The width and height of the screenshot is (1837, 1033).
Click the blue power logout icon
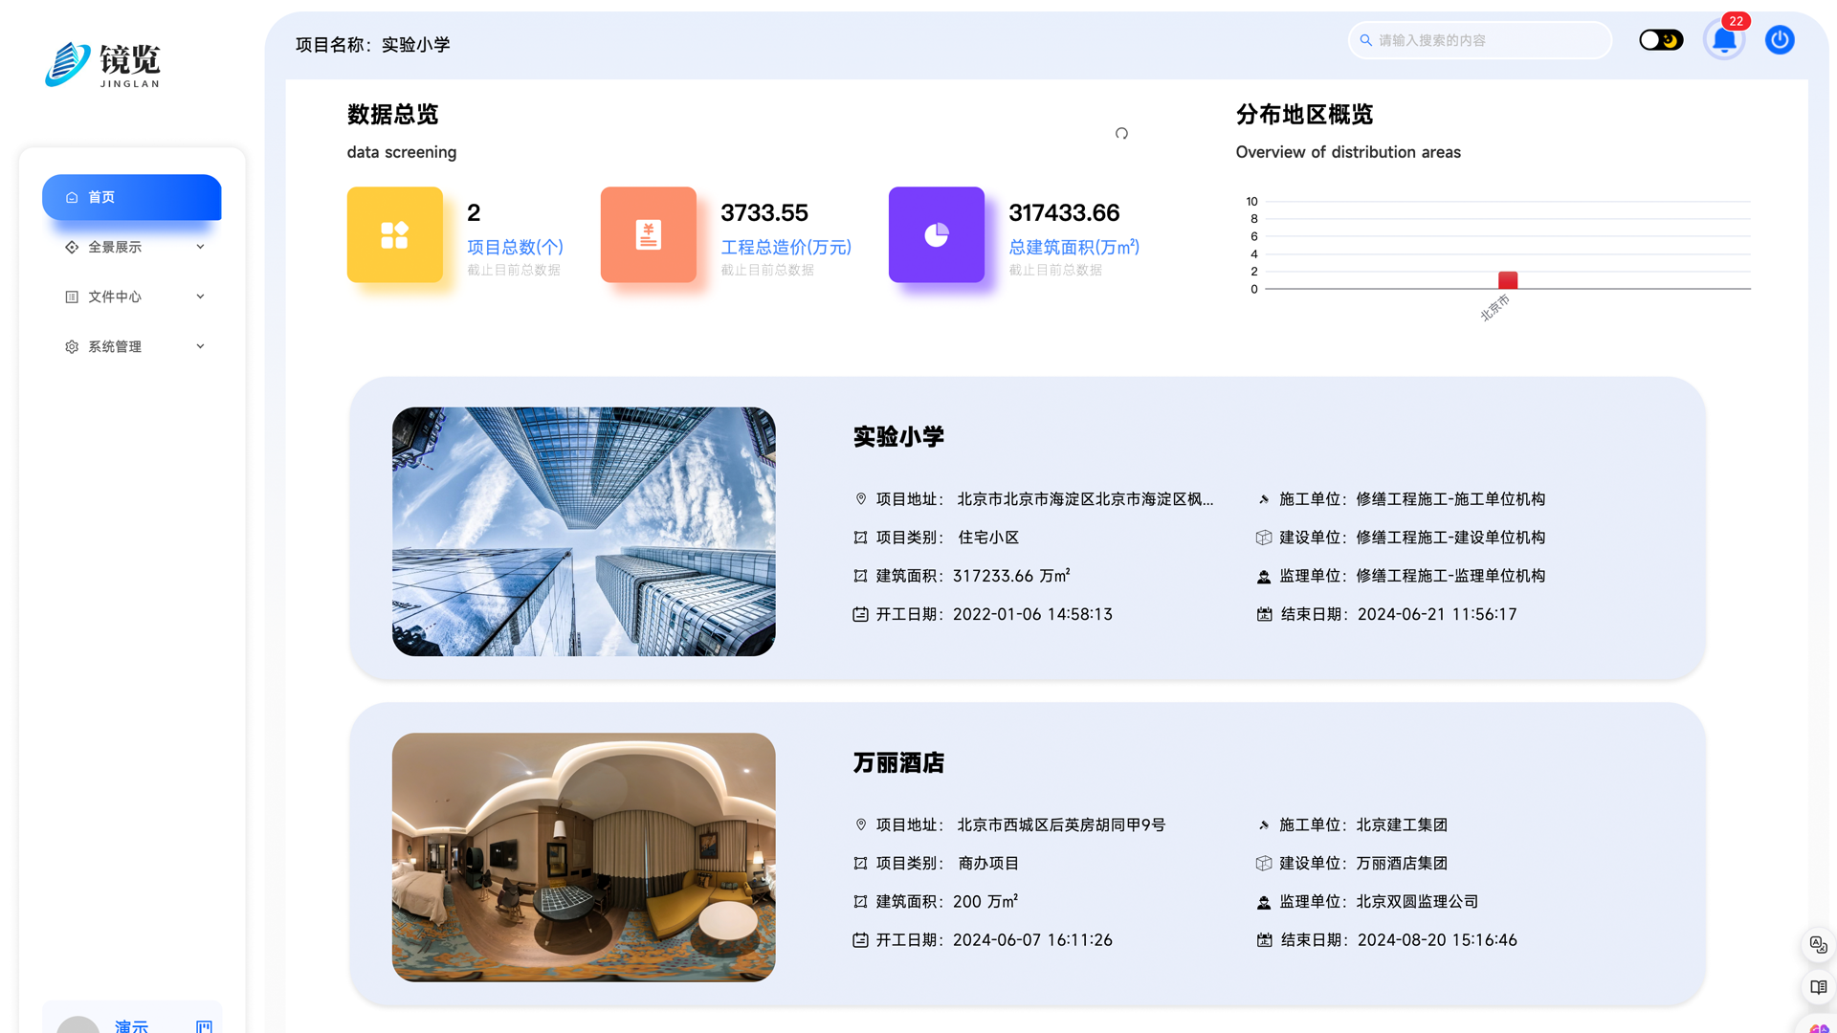point(1780,40)
